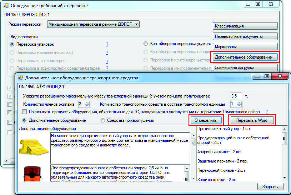Image resolution: width=291 pixels, height=195 pixels.
Task: Open help link for Перевозка навалом
Action: [107, 52]
